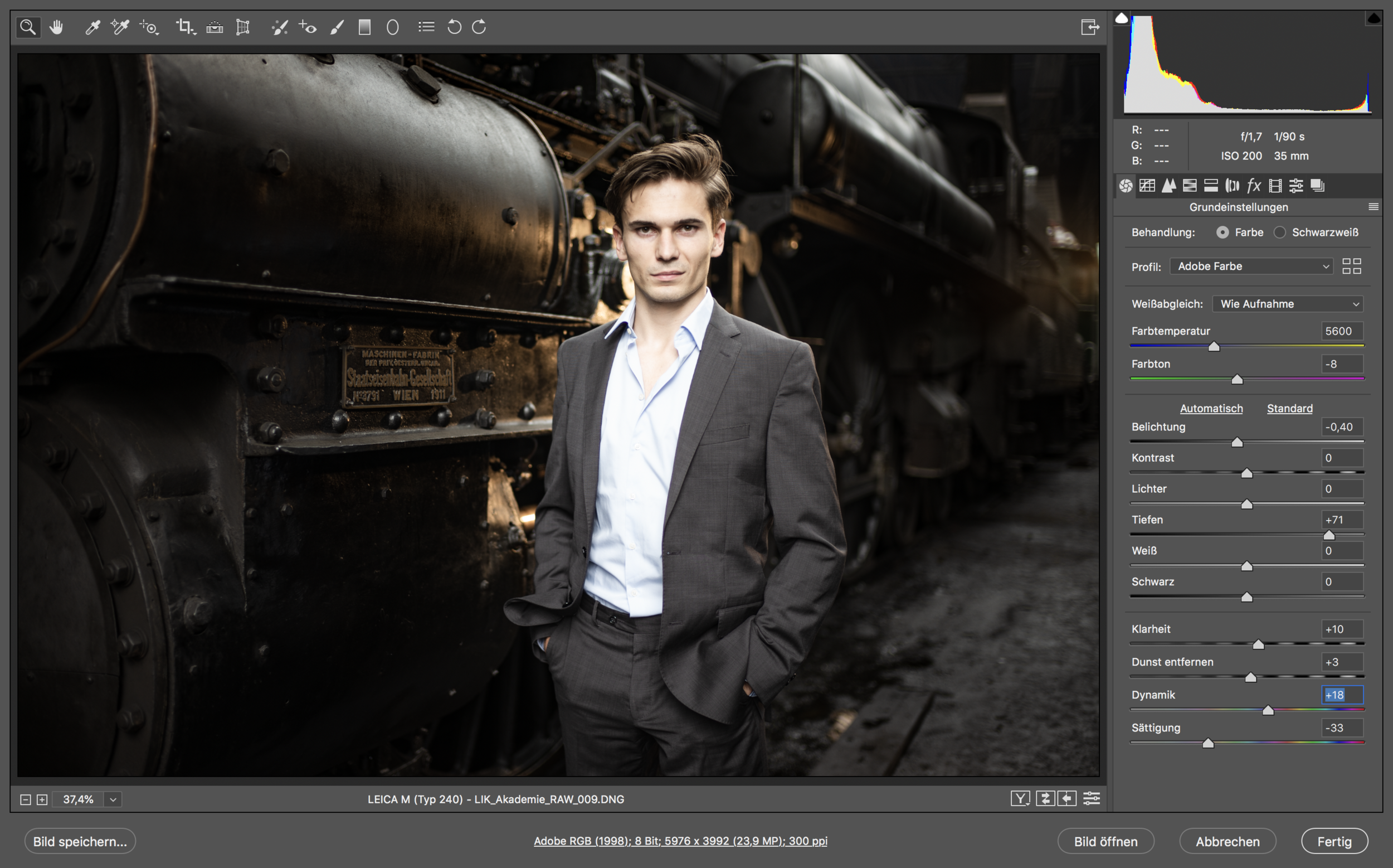Select the Hand tool
This screenshot has height=868, width=1393.
tap(56, 27)
